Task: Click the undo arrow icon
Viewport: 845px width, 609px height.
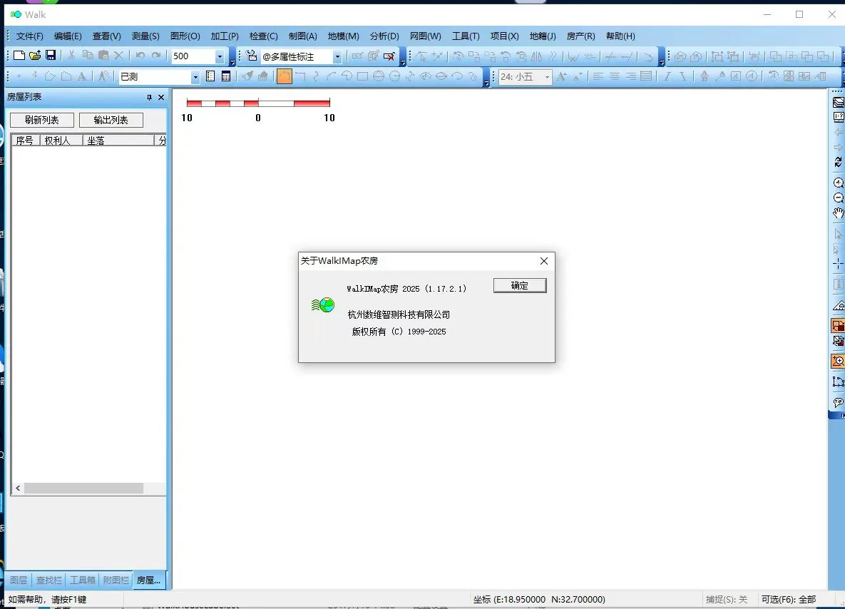Action: click(140, 56)
